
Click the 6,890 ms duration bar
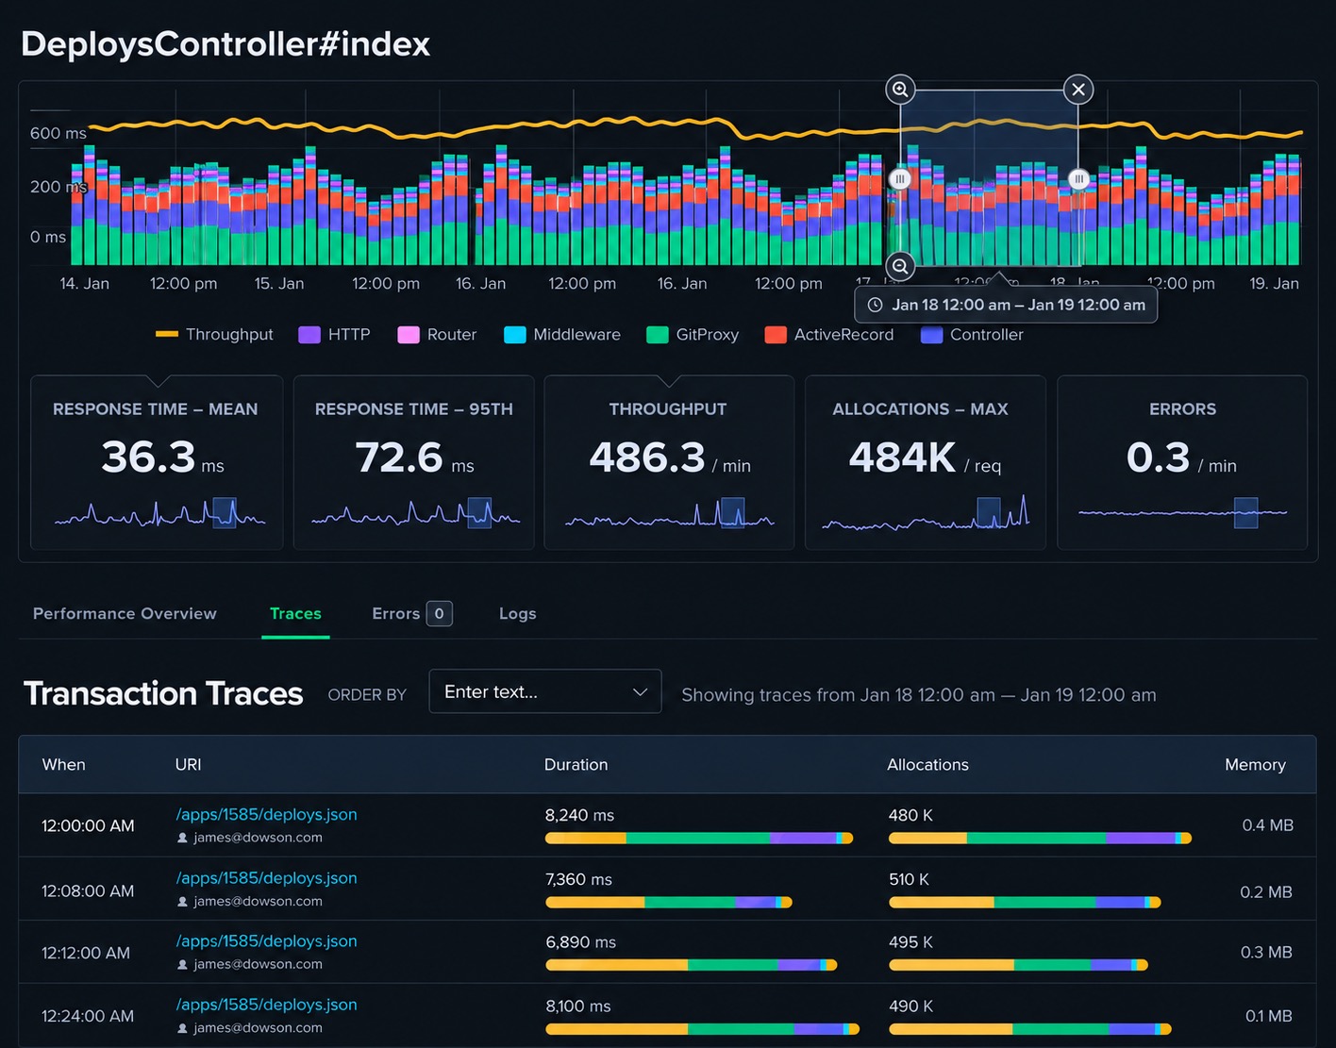691,965
